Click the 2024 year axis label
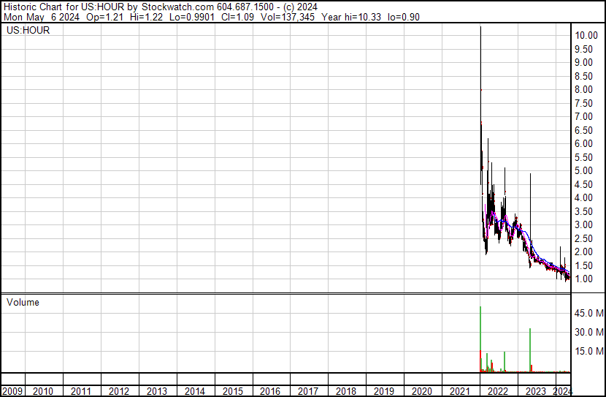This screenshot has width=606, height=397. coord(563,391)
